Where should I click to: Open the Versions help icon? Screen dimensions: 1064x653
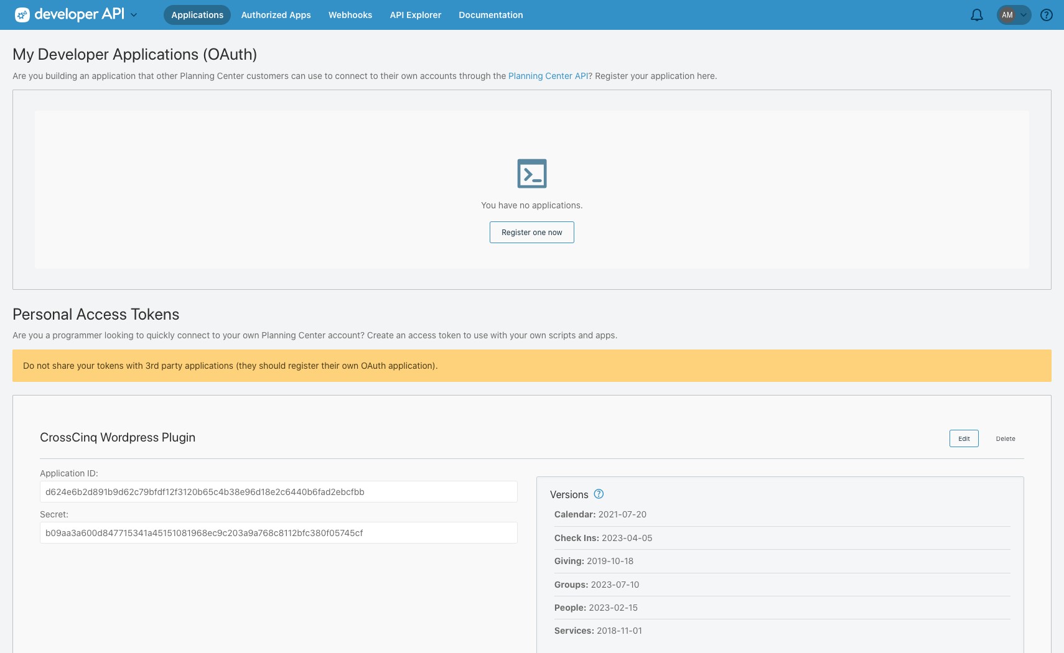599,494
